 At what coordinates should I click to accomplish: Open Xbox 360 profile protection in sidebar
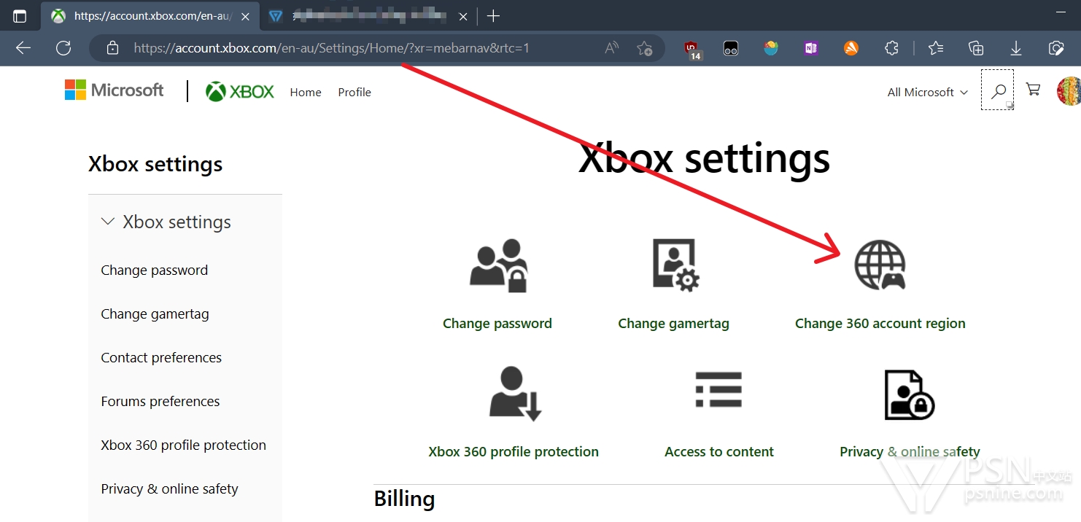click(x=184, y=445)
